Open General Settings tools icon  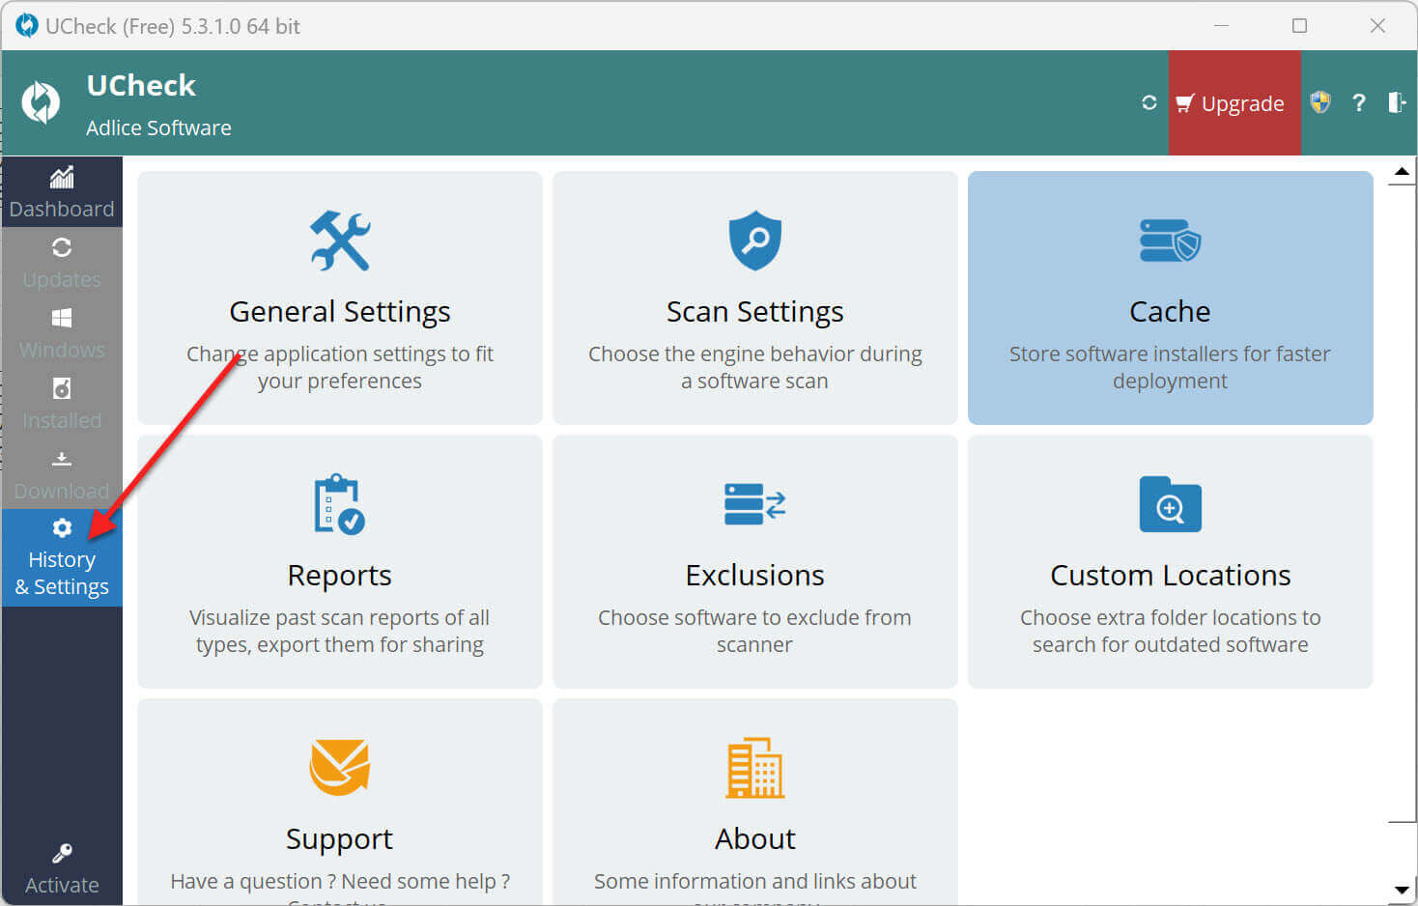340,240
